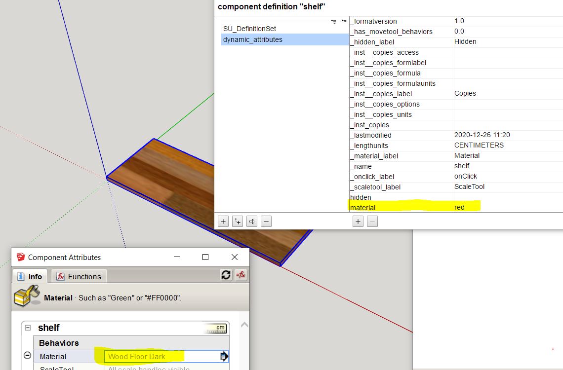
Task: Click the cm ruler units button for shelf
Action: click(x=217, y=327)
